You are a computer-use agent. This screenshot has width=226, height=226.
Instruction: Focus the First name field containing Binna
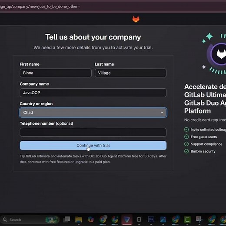coord(56,73)
